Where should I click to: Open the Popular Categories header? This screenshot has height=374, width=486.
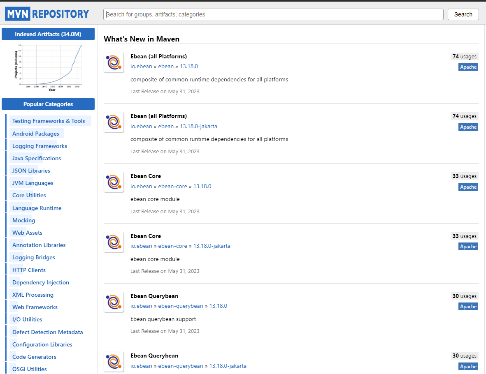[x=48, y=104]
